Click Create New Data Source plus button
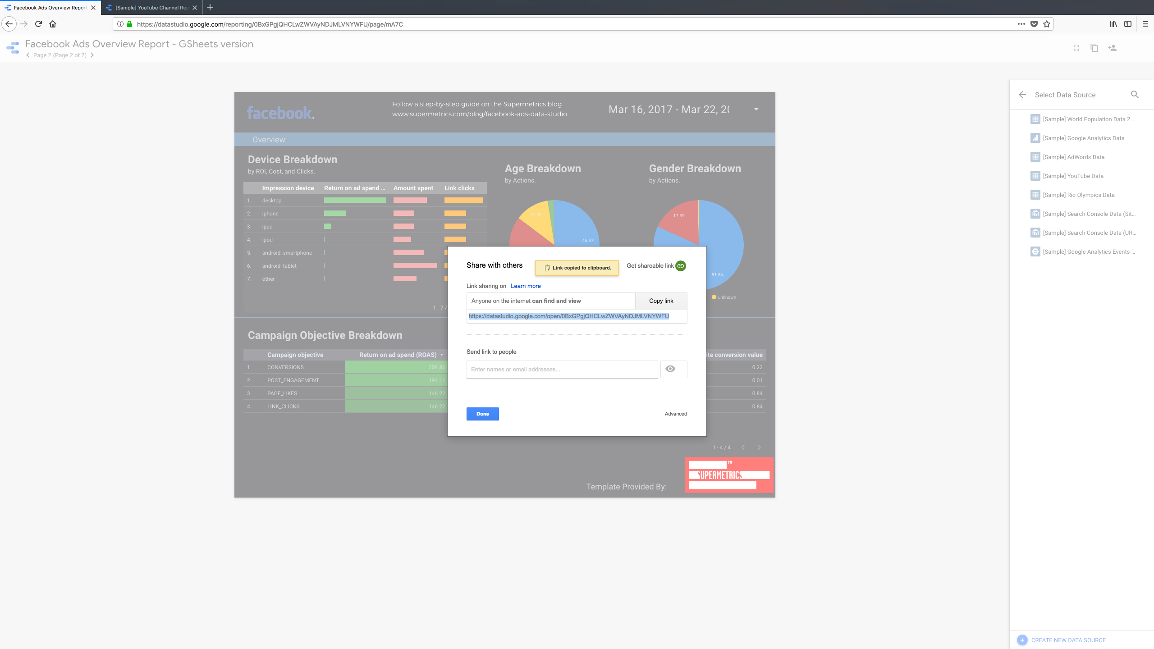1154x649 pixels. [1022, 640]
